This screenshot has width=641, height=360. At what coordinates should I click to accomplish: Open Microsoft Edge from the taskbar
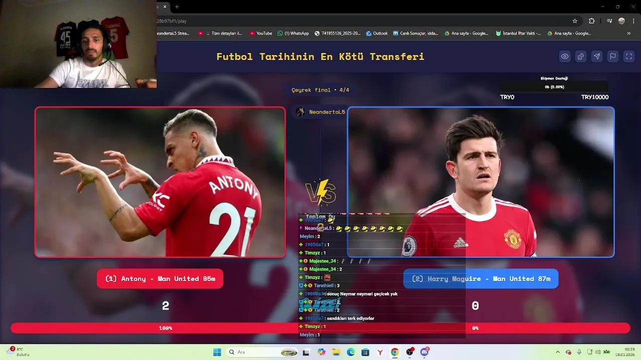[351, 352]
